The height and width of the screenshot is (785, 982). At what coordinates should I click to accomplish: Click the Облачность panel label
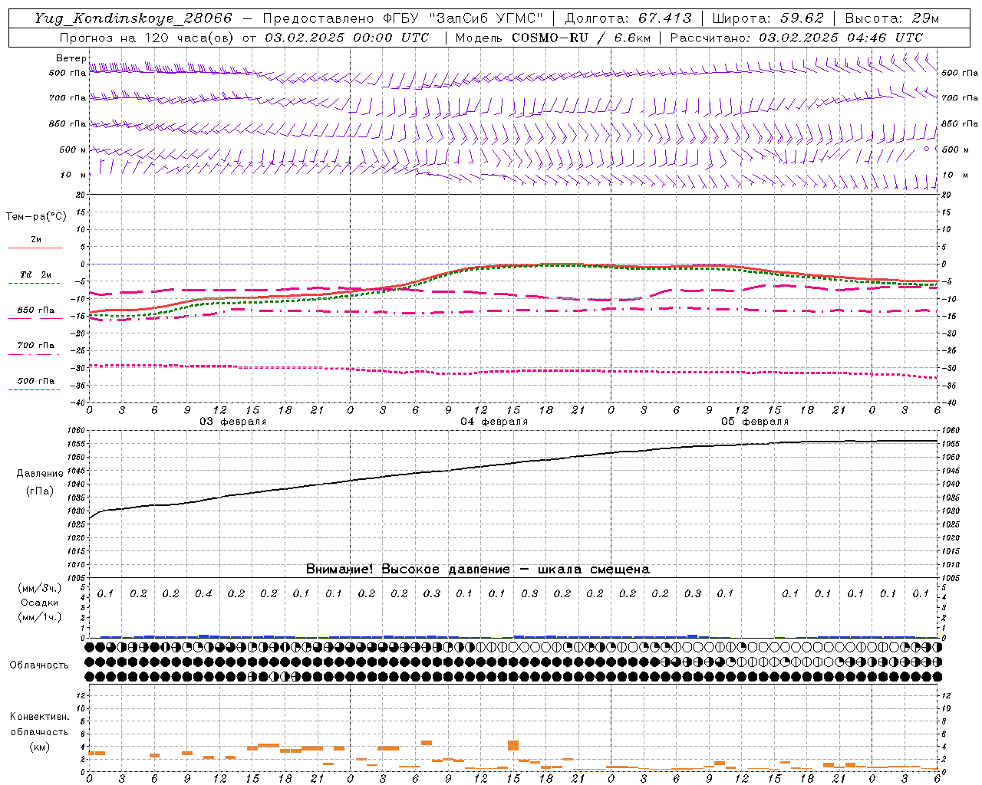[39, 665]
